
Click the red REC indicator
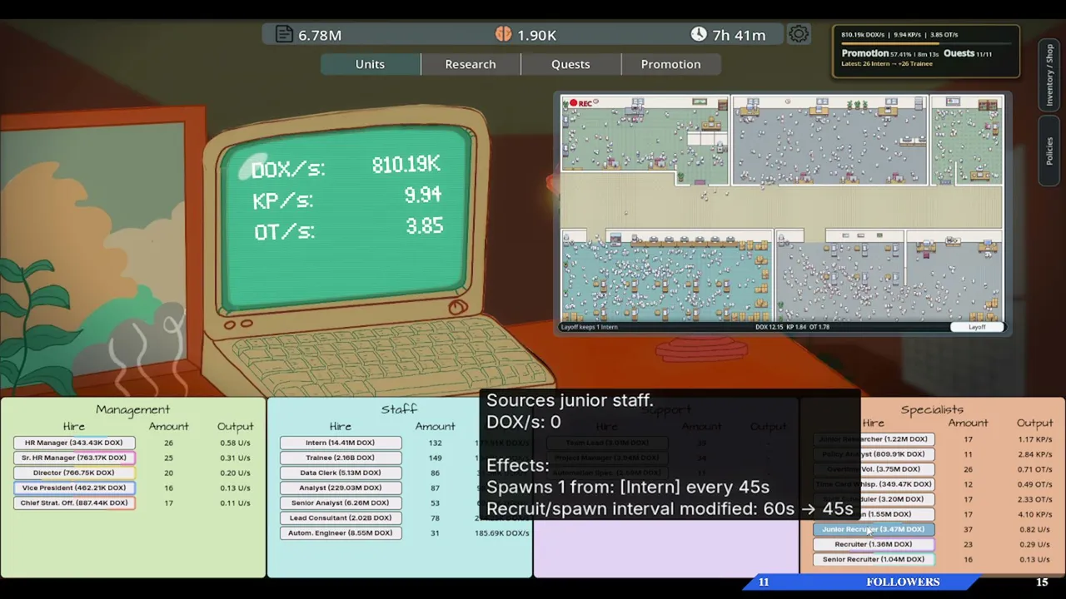[580, 103]
